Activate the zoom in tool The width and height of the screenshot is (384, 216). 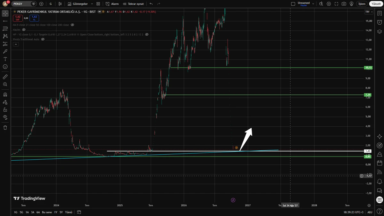pos(5,84)
